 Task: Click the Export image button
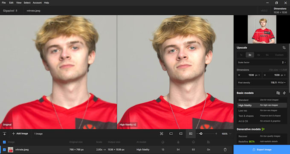pyautogui.click(x=262, y=150)
